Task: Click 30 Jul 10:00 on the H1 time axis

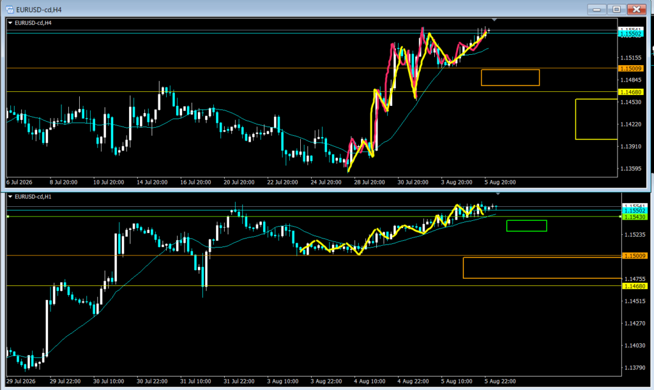Action: pyautogui.click(x=109, y=381)
